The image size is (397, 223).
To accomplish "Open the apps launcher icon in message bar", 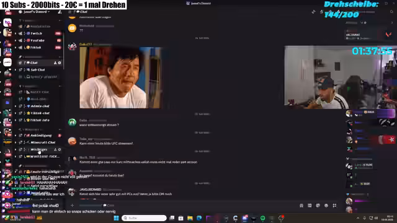I will [x=334, y=206].
